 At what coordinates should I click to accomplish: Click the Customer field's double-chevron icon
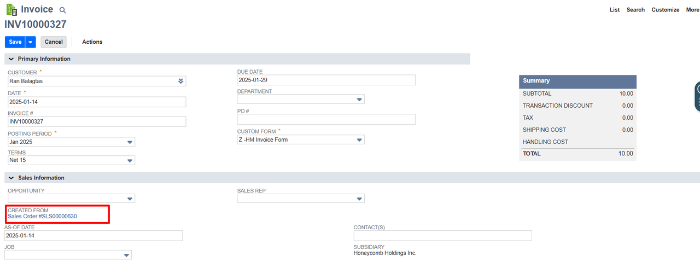pos(181,81)
